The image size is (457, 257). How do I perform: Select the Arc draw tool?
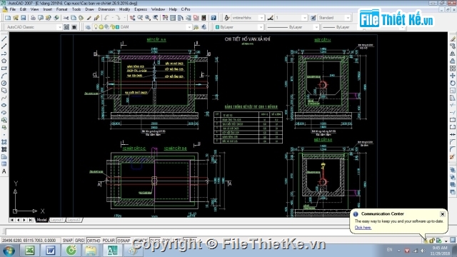click(4, 76)
